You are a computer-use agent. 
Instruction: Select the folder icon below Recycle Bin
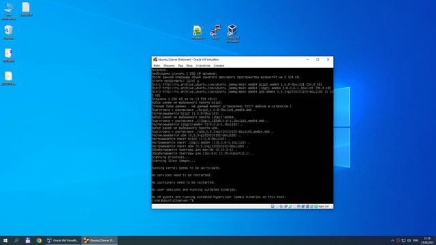9,55
